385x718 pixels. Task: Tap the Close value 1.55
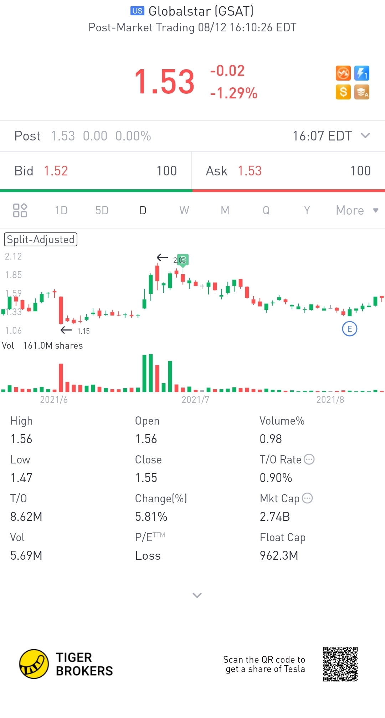pyautogui.click(x=146, y=478)
